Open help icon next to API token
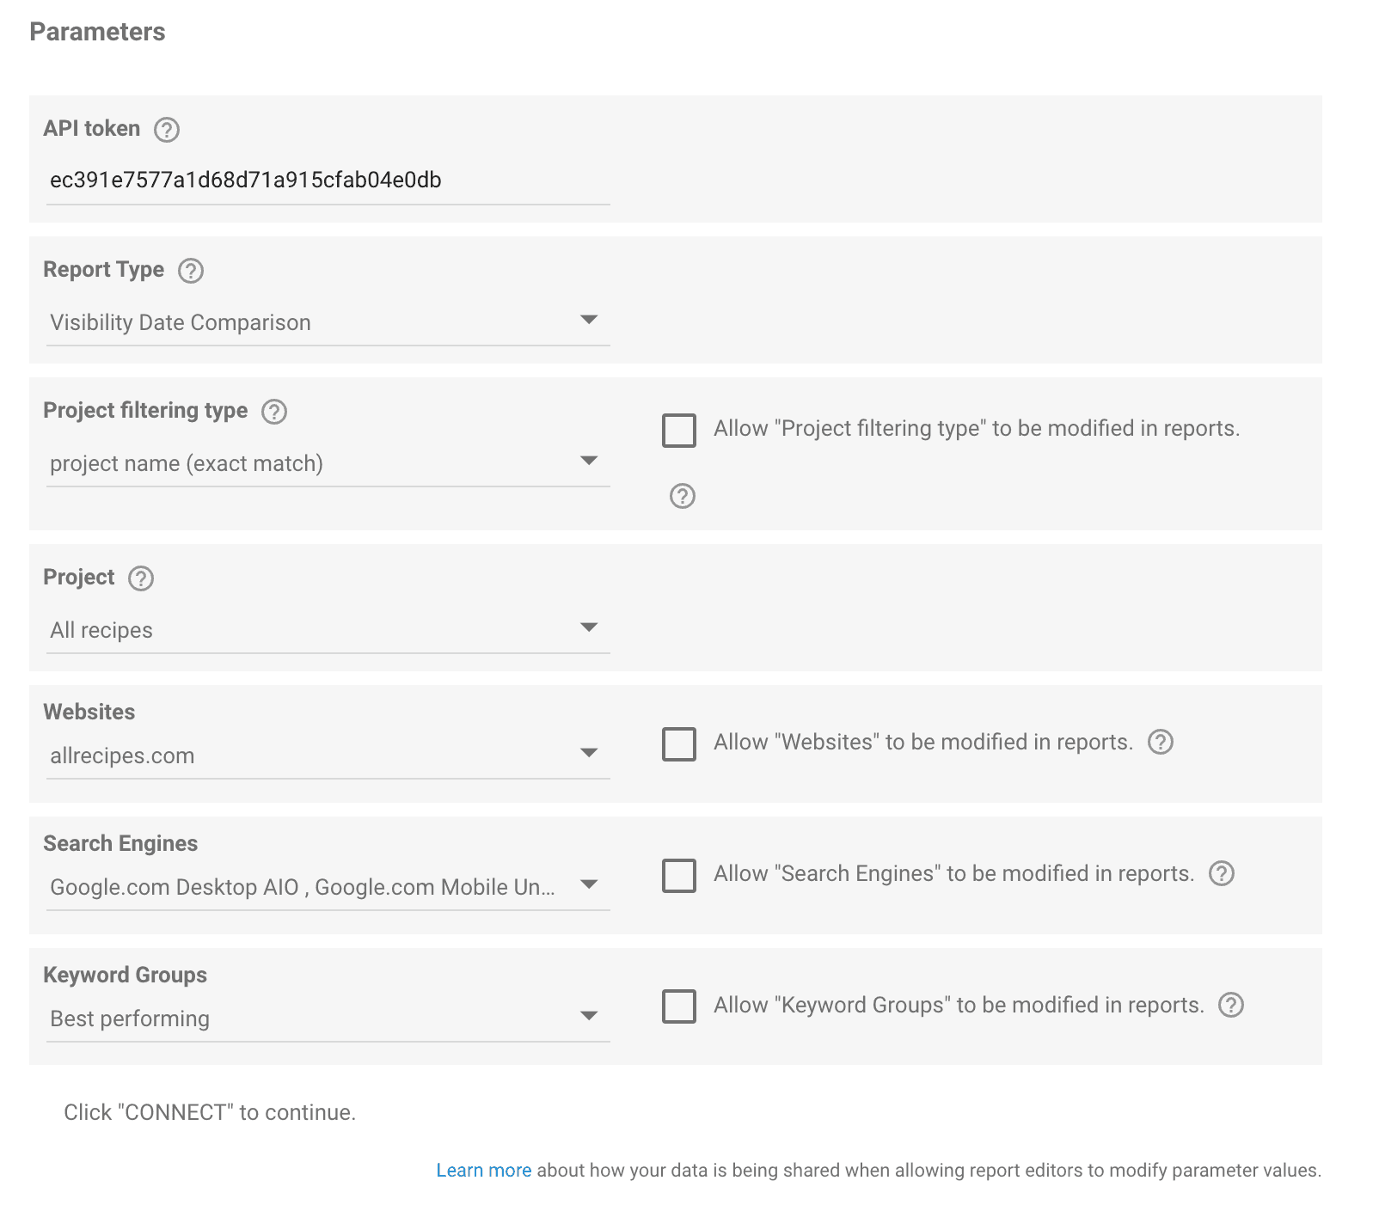1379x1205 pixels. [x=166, y=130]
